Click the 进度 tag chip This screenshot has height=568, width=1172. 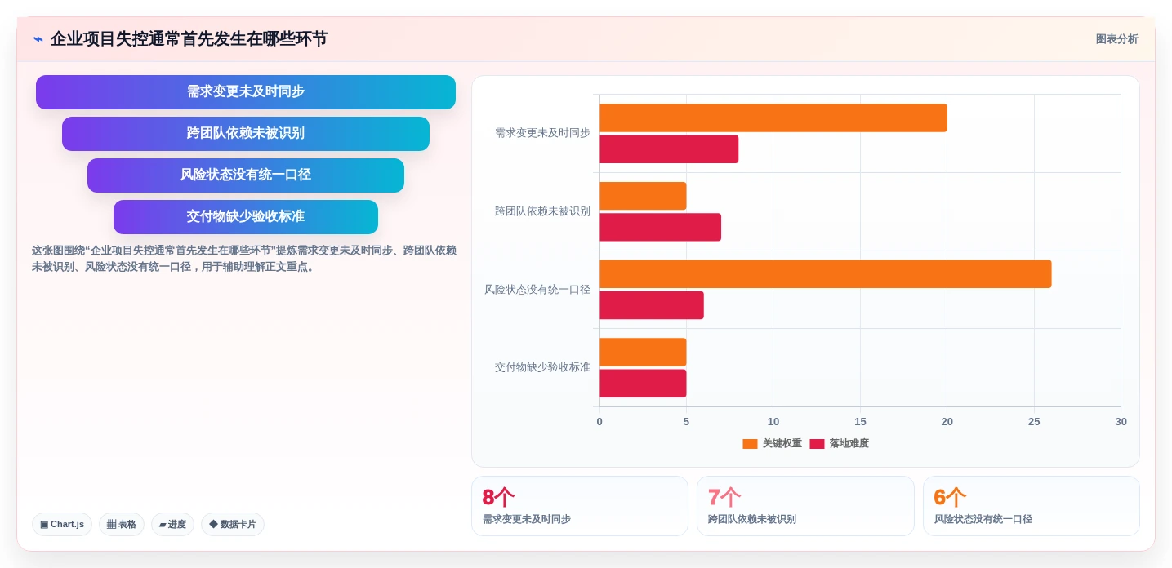tap(172, 525)
